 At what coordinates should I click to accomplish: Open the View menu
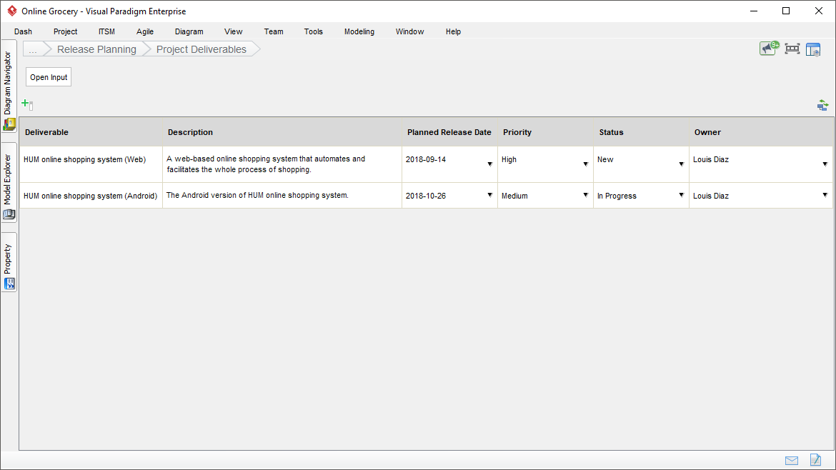click(x=234, y=31)
